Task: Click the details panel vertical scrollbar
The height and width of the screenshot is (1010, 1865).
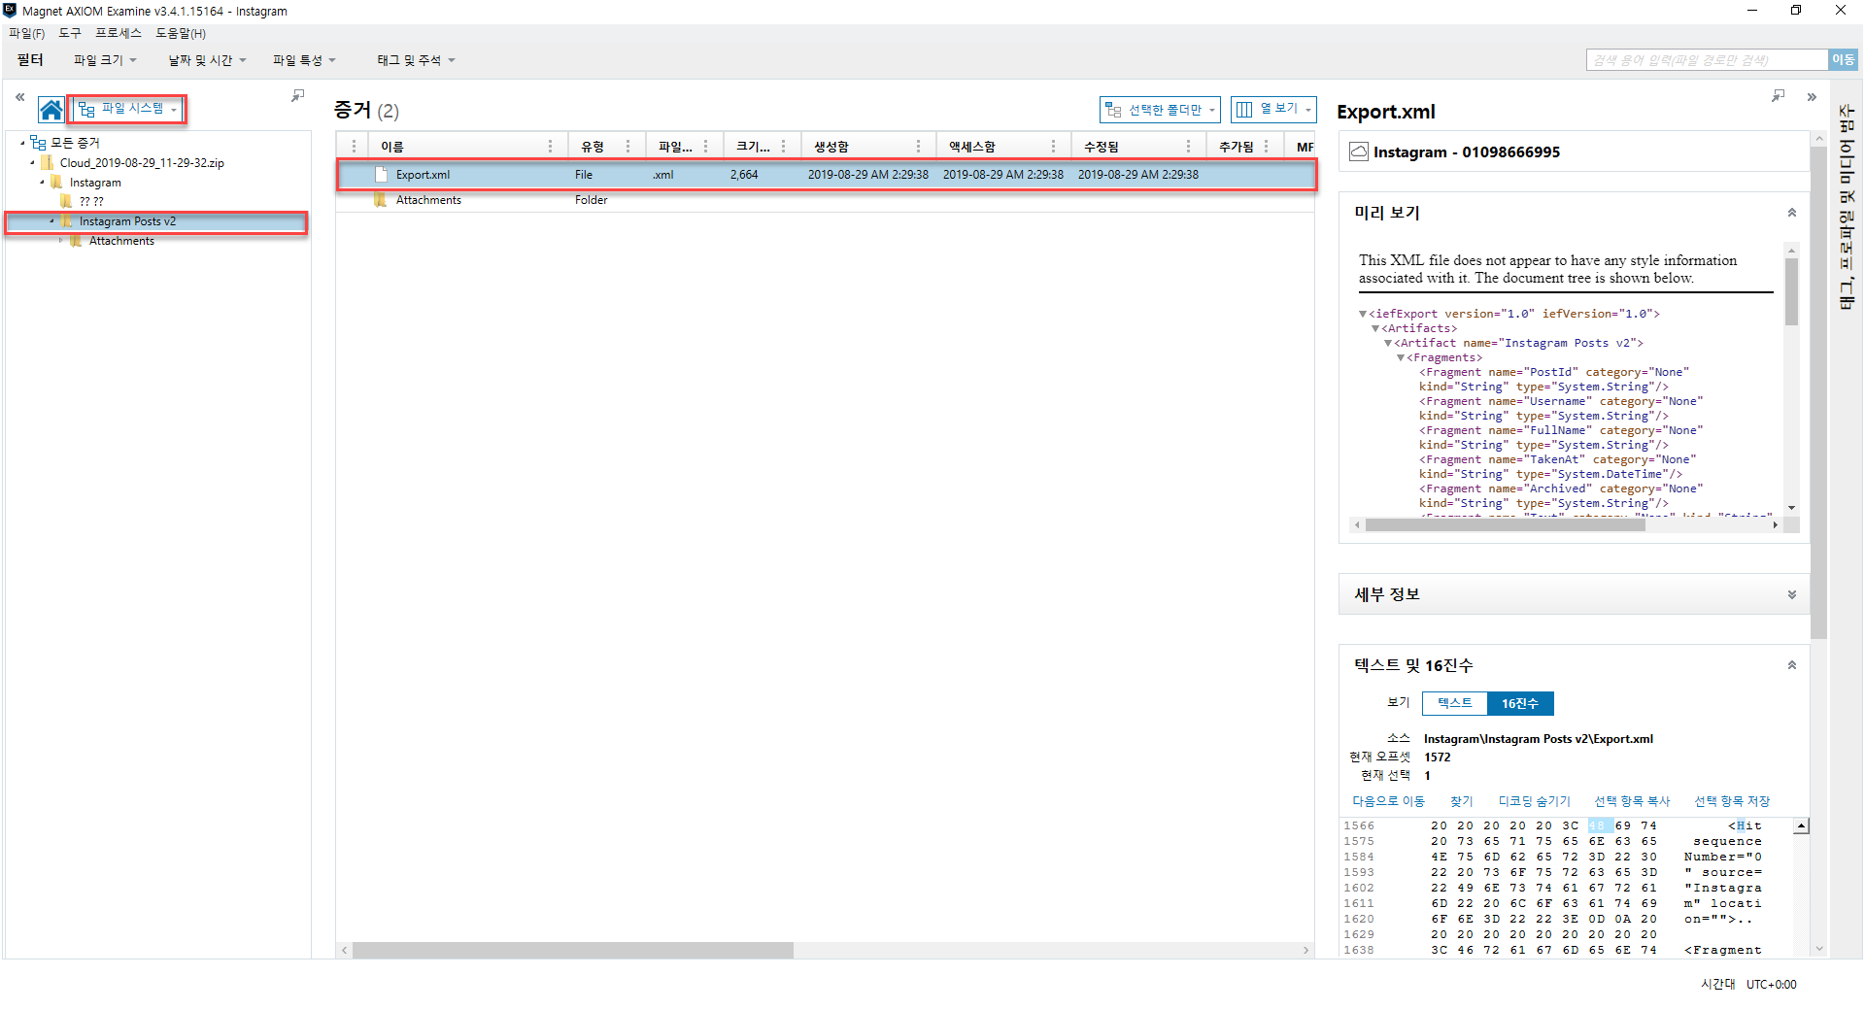Action: [1819, 393]
